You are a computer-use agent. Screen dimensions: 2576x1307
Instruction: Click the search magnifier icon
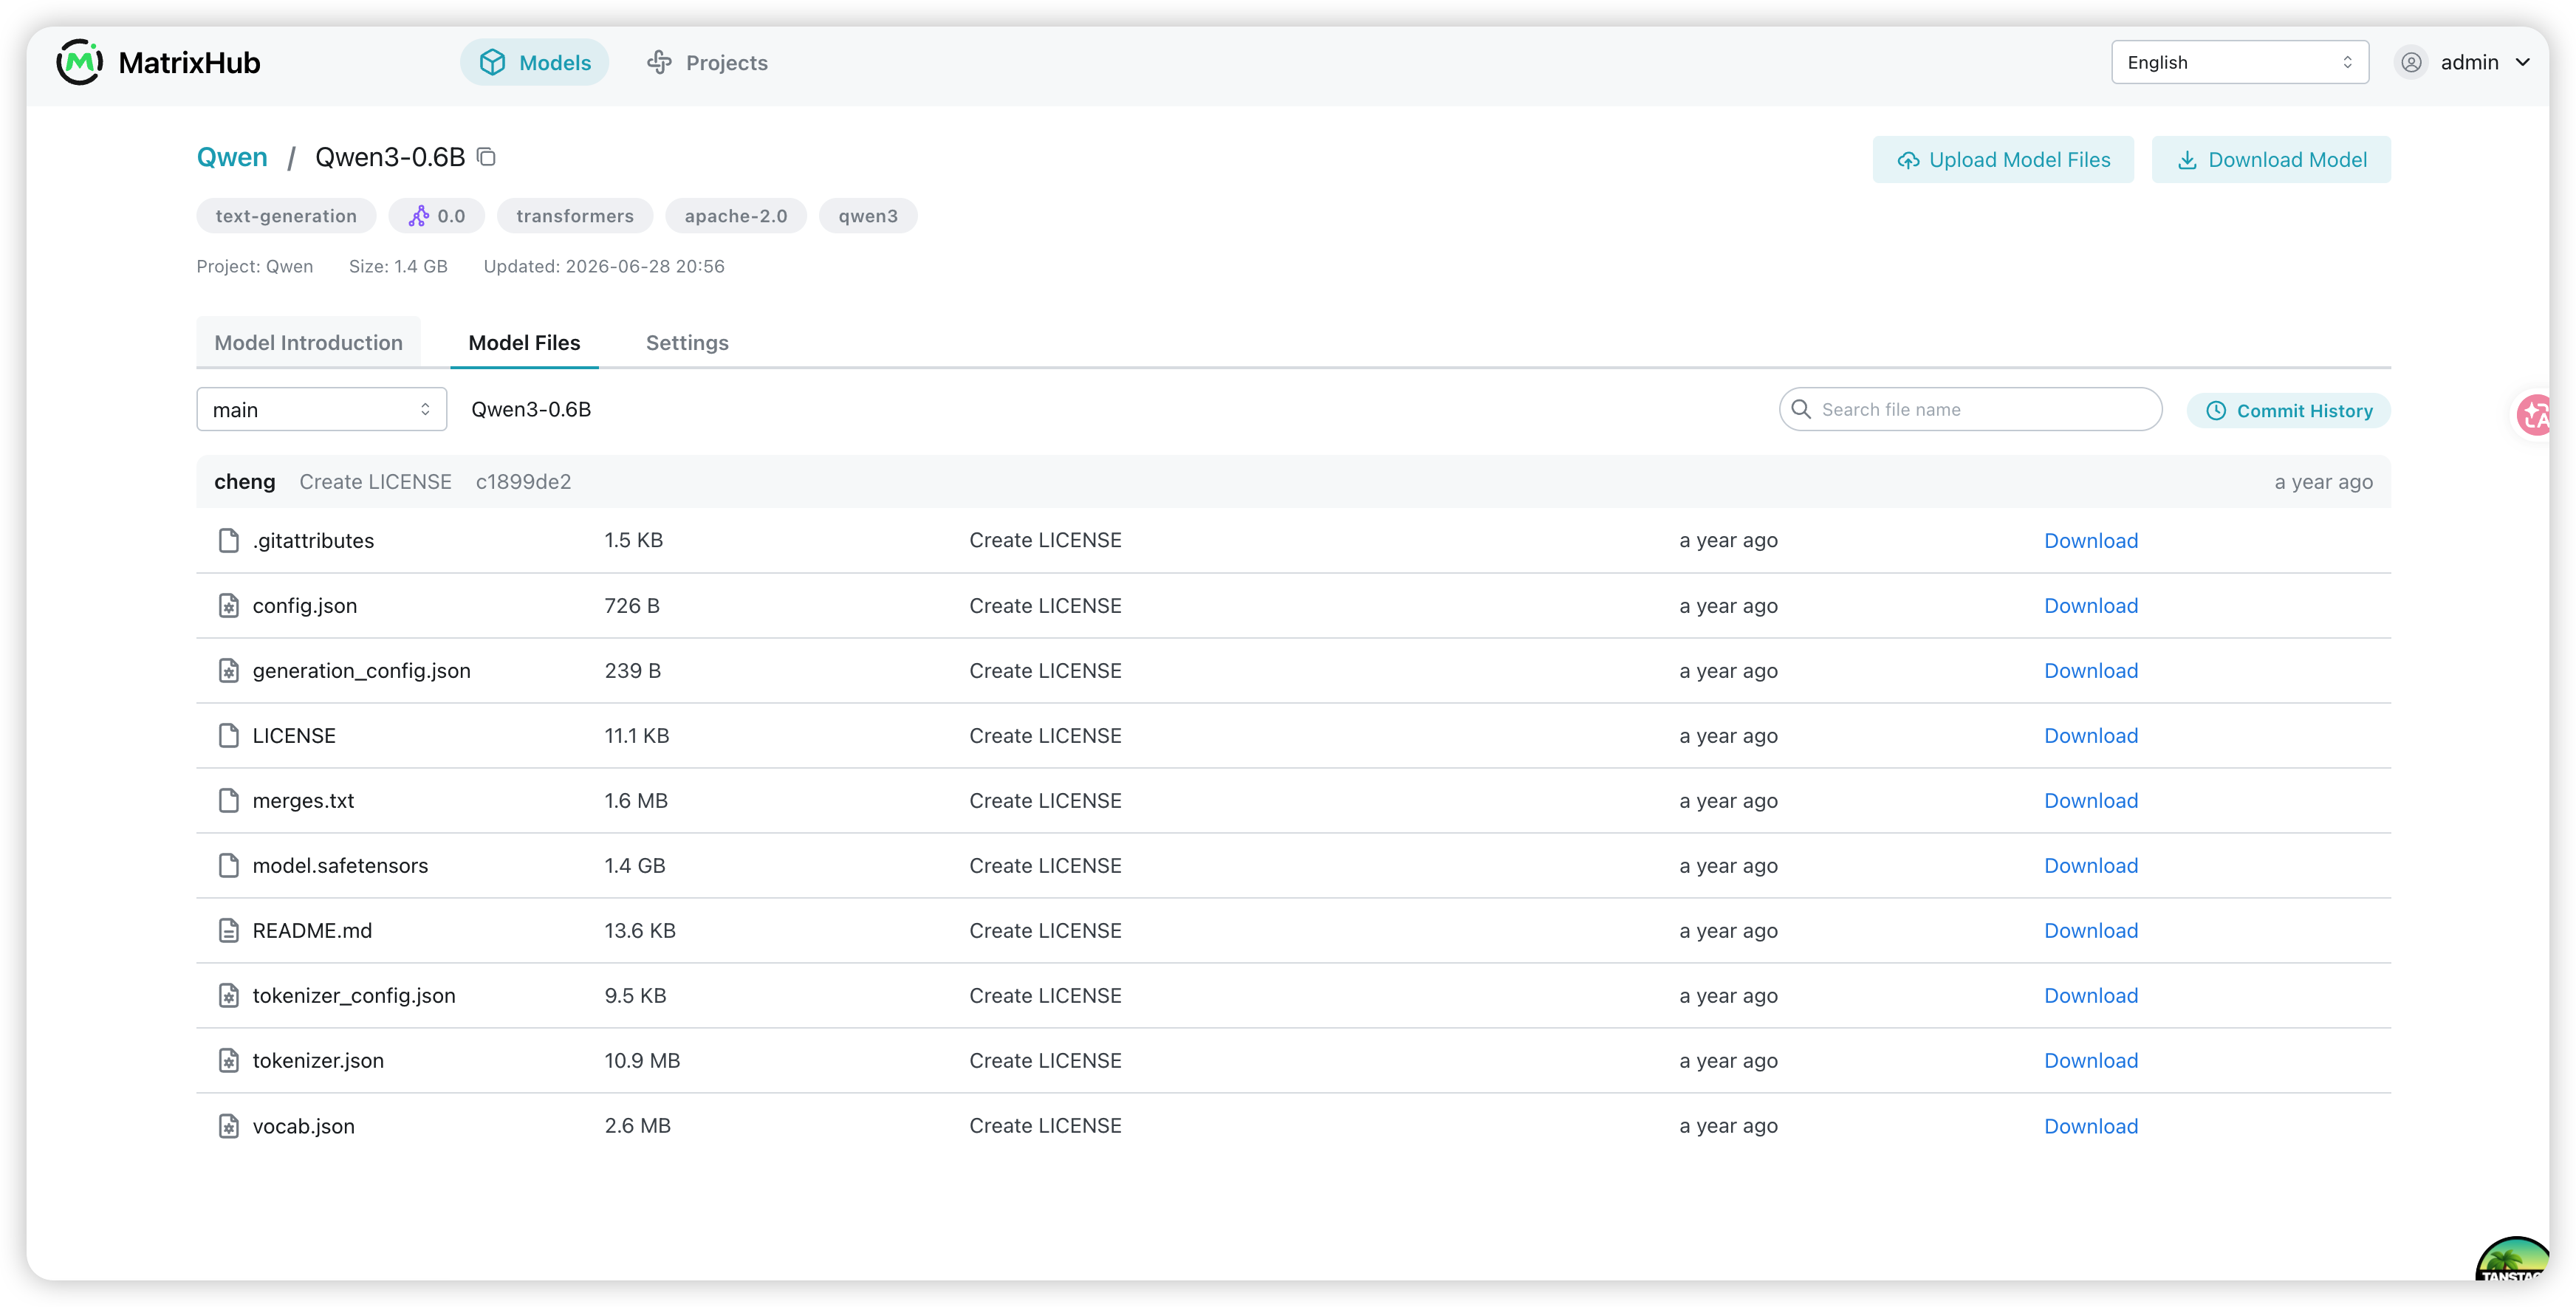point(1801,409)
